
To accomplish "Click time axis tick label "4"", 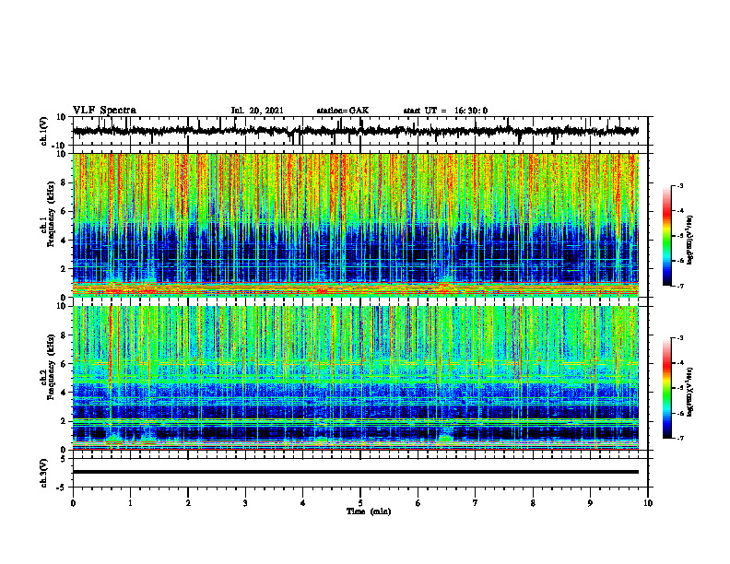I will click(303, 503).
